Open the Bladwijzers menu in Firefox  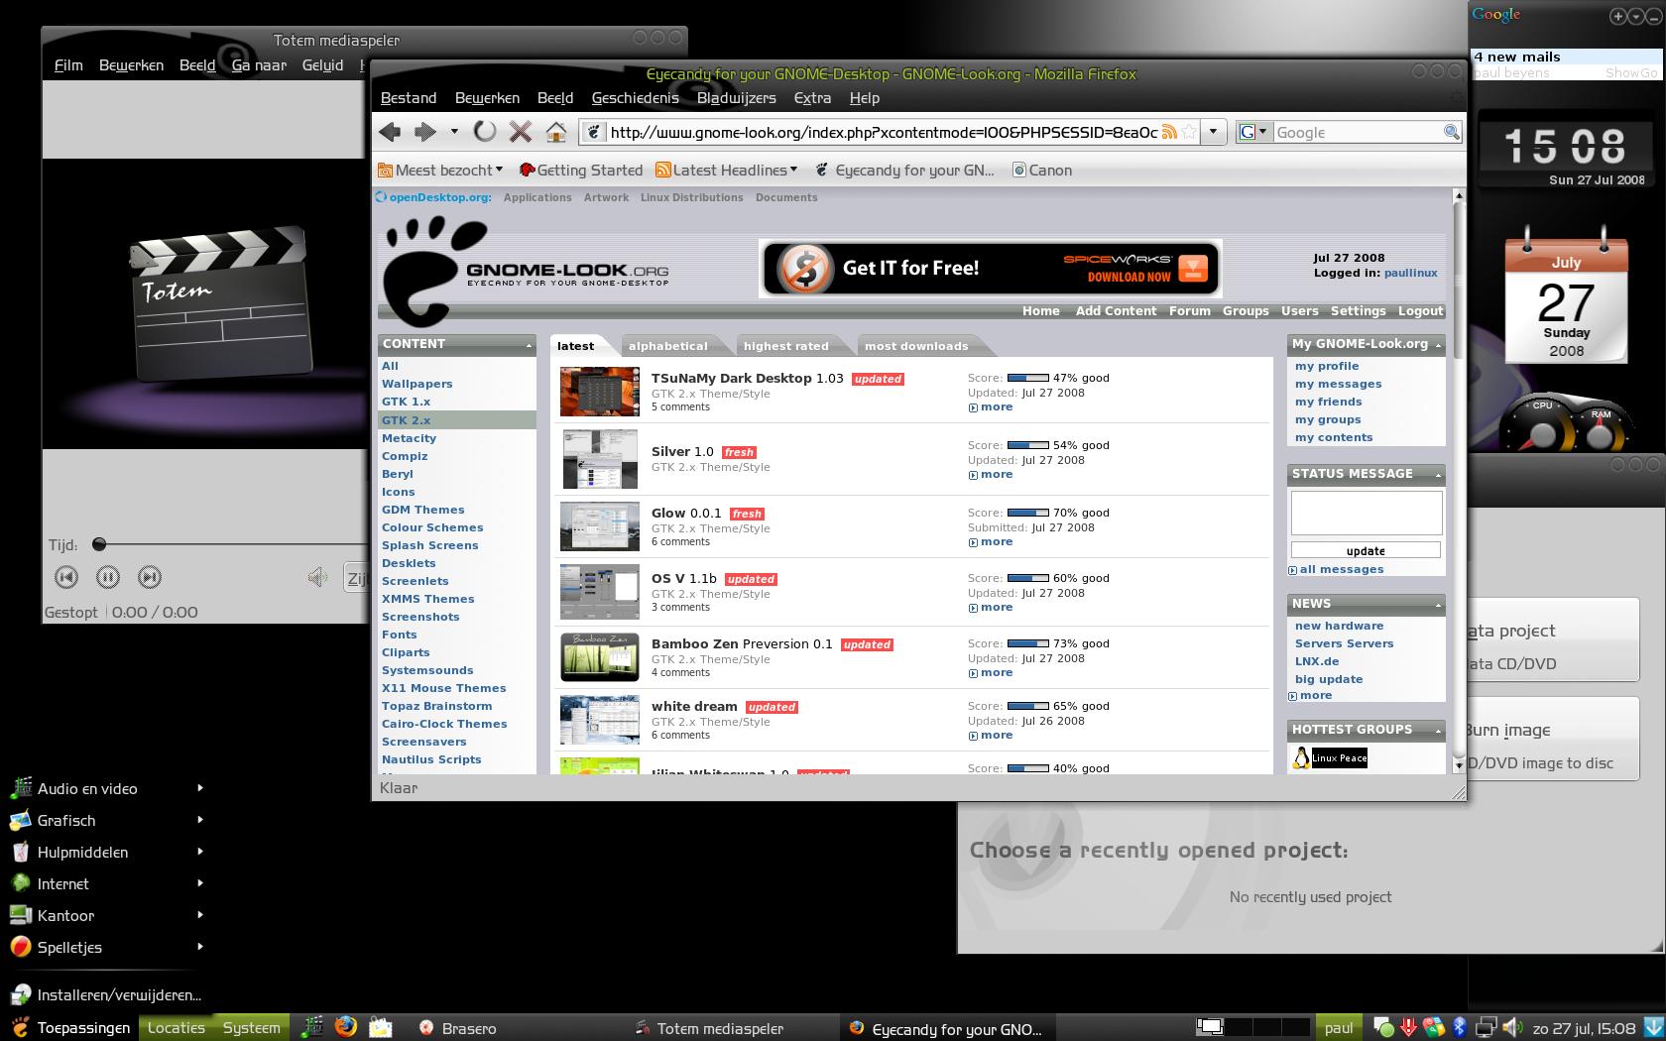click(x=736, y=97)
